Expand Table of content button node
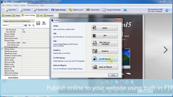This screenshot has height=97, width=173. click(x=5, y=56)
